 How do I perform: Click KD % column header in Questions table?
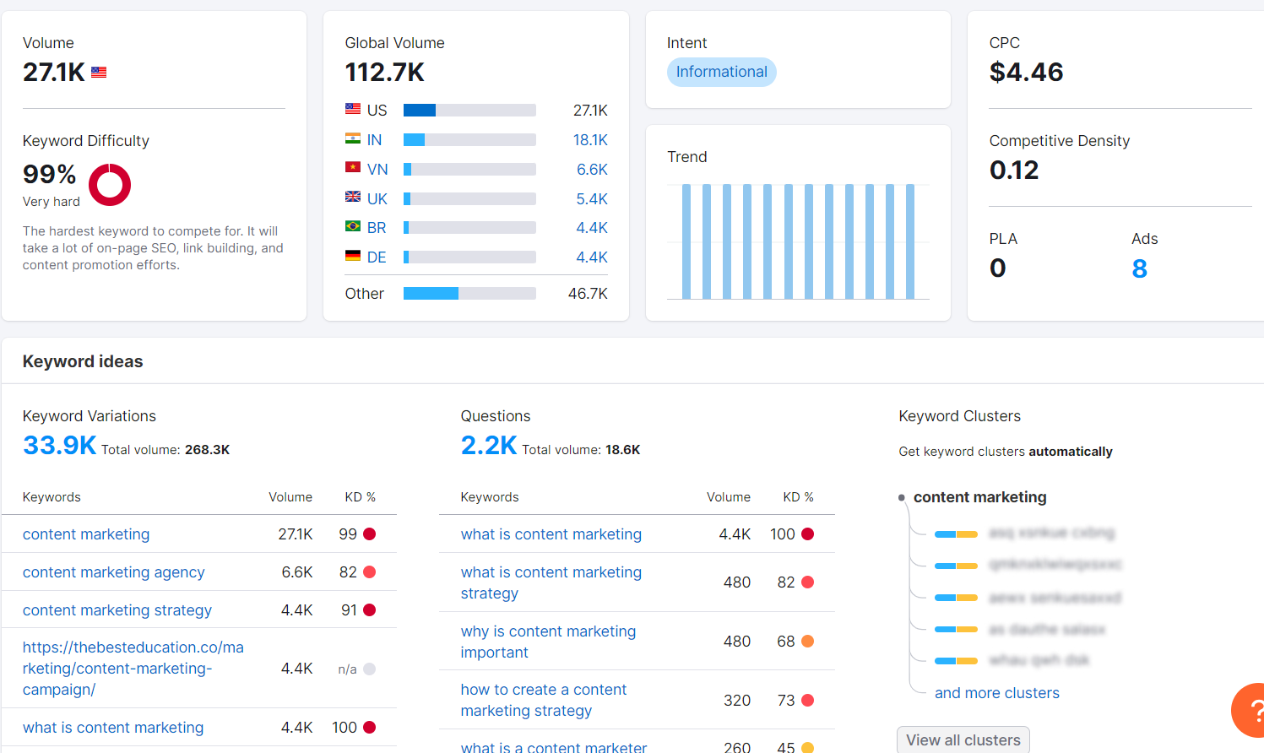[798, 497]
